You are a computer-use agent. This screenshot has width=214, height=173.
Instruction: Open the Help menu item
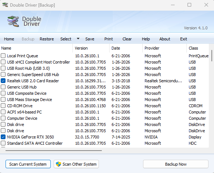click(x=146, y=39)
